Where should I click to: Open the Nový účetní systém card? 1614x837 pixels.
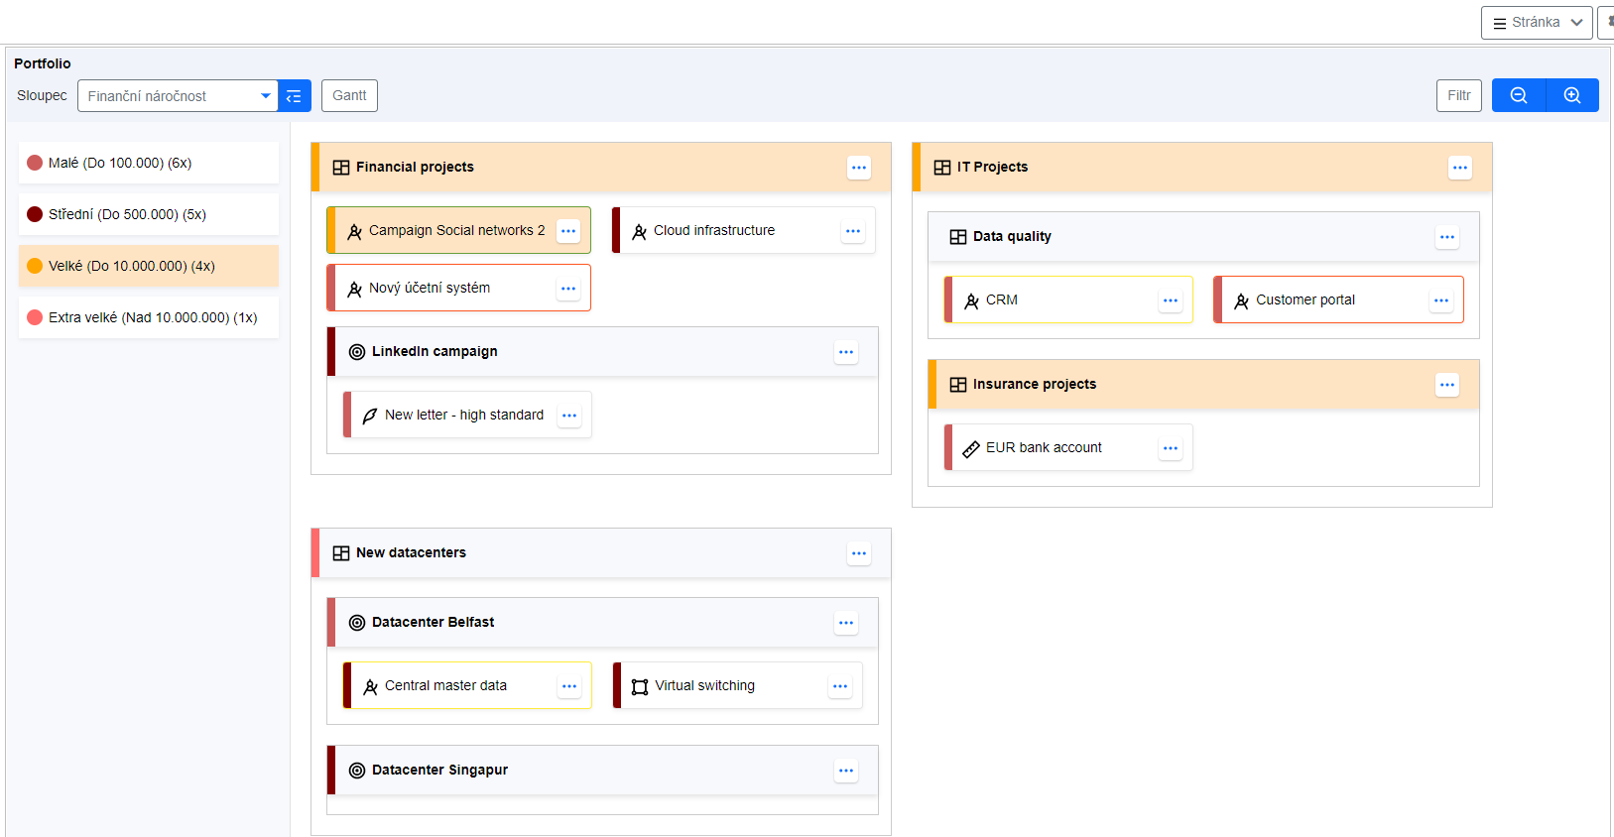(x=458, y=288)
